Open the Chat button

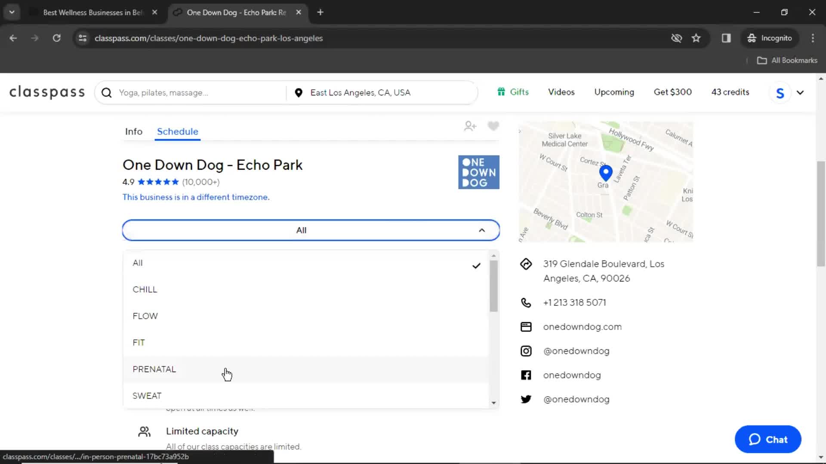click(x=767, y=439)
